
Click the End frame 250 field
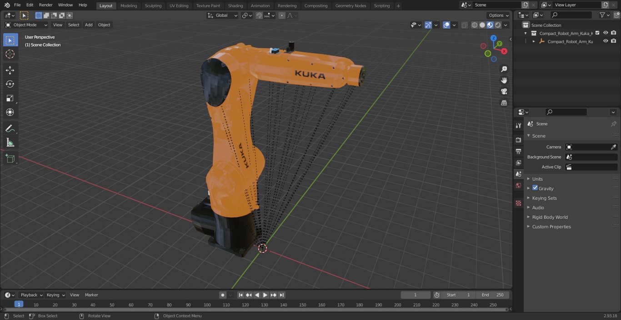[492, 295]
